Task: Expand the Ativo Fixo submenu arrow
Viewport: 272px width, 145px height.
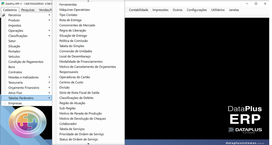Action: tap(49, 93)
